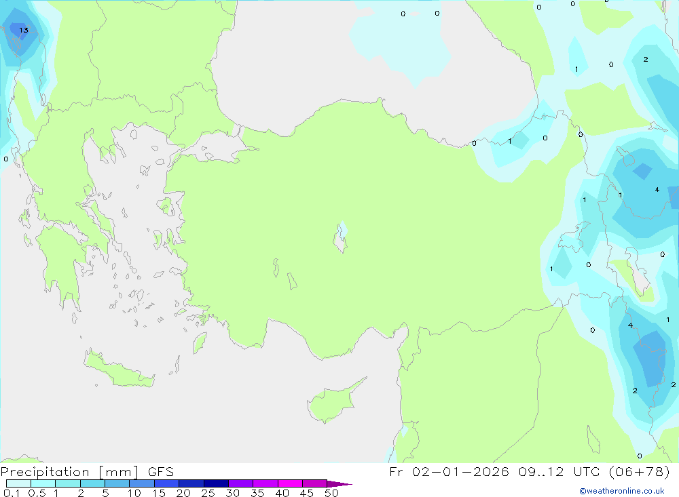Click the '0.5' label on the color scale
Viewport: 679px width, 497px height.
pyautogui.click(x=37, y=493)
